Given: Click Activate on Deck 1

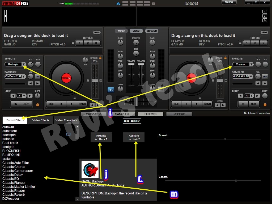Looking at the screenshot, I should coord(101,137).
